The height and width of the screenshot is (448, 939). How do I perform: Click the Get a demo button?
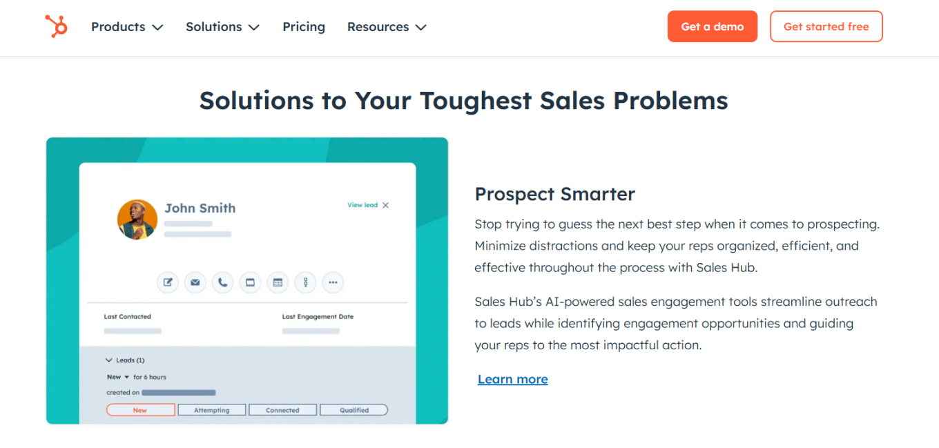(x=713, y=26)
